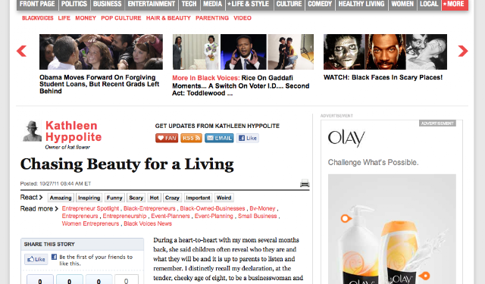React with the Funny button

pyautogui.click(x=114, y=198)
